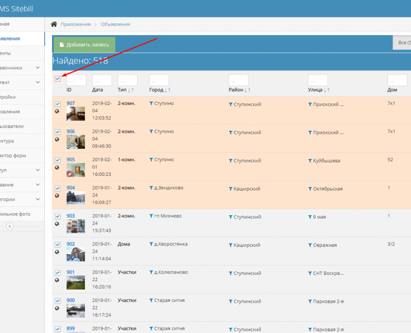Toggle the select-all checkbox in header
Image resolution: width=411 pixels, height=333 pixels.
point(58,79)
